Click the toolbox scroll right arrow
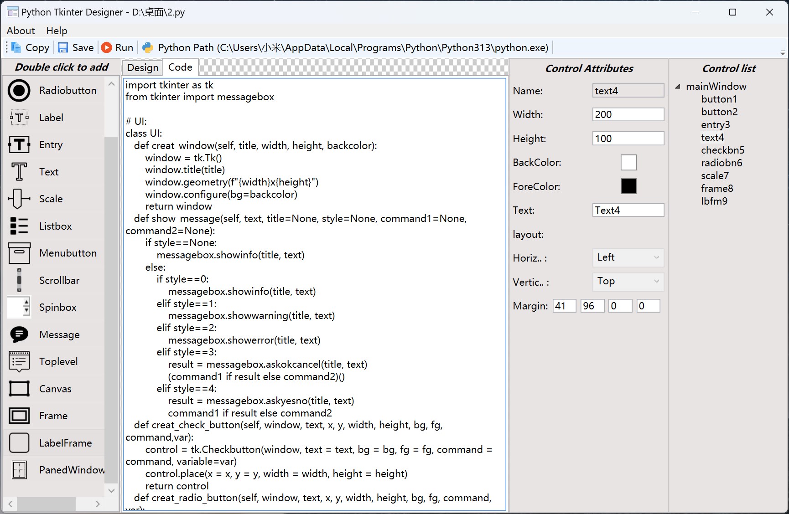The height and width of the screenshot is (514, 789). (x=98, y=504)
